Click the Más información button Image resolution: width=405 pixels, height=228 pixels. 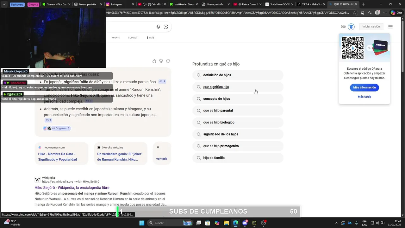364,87
